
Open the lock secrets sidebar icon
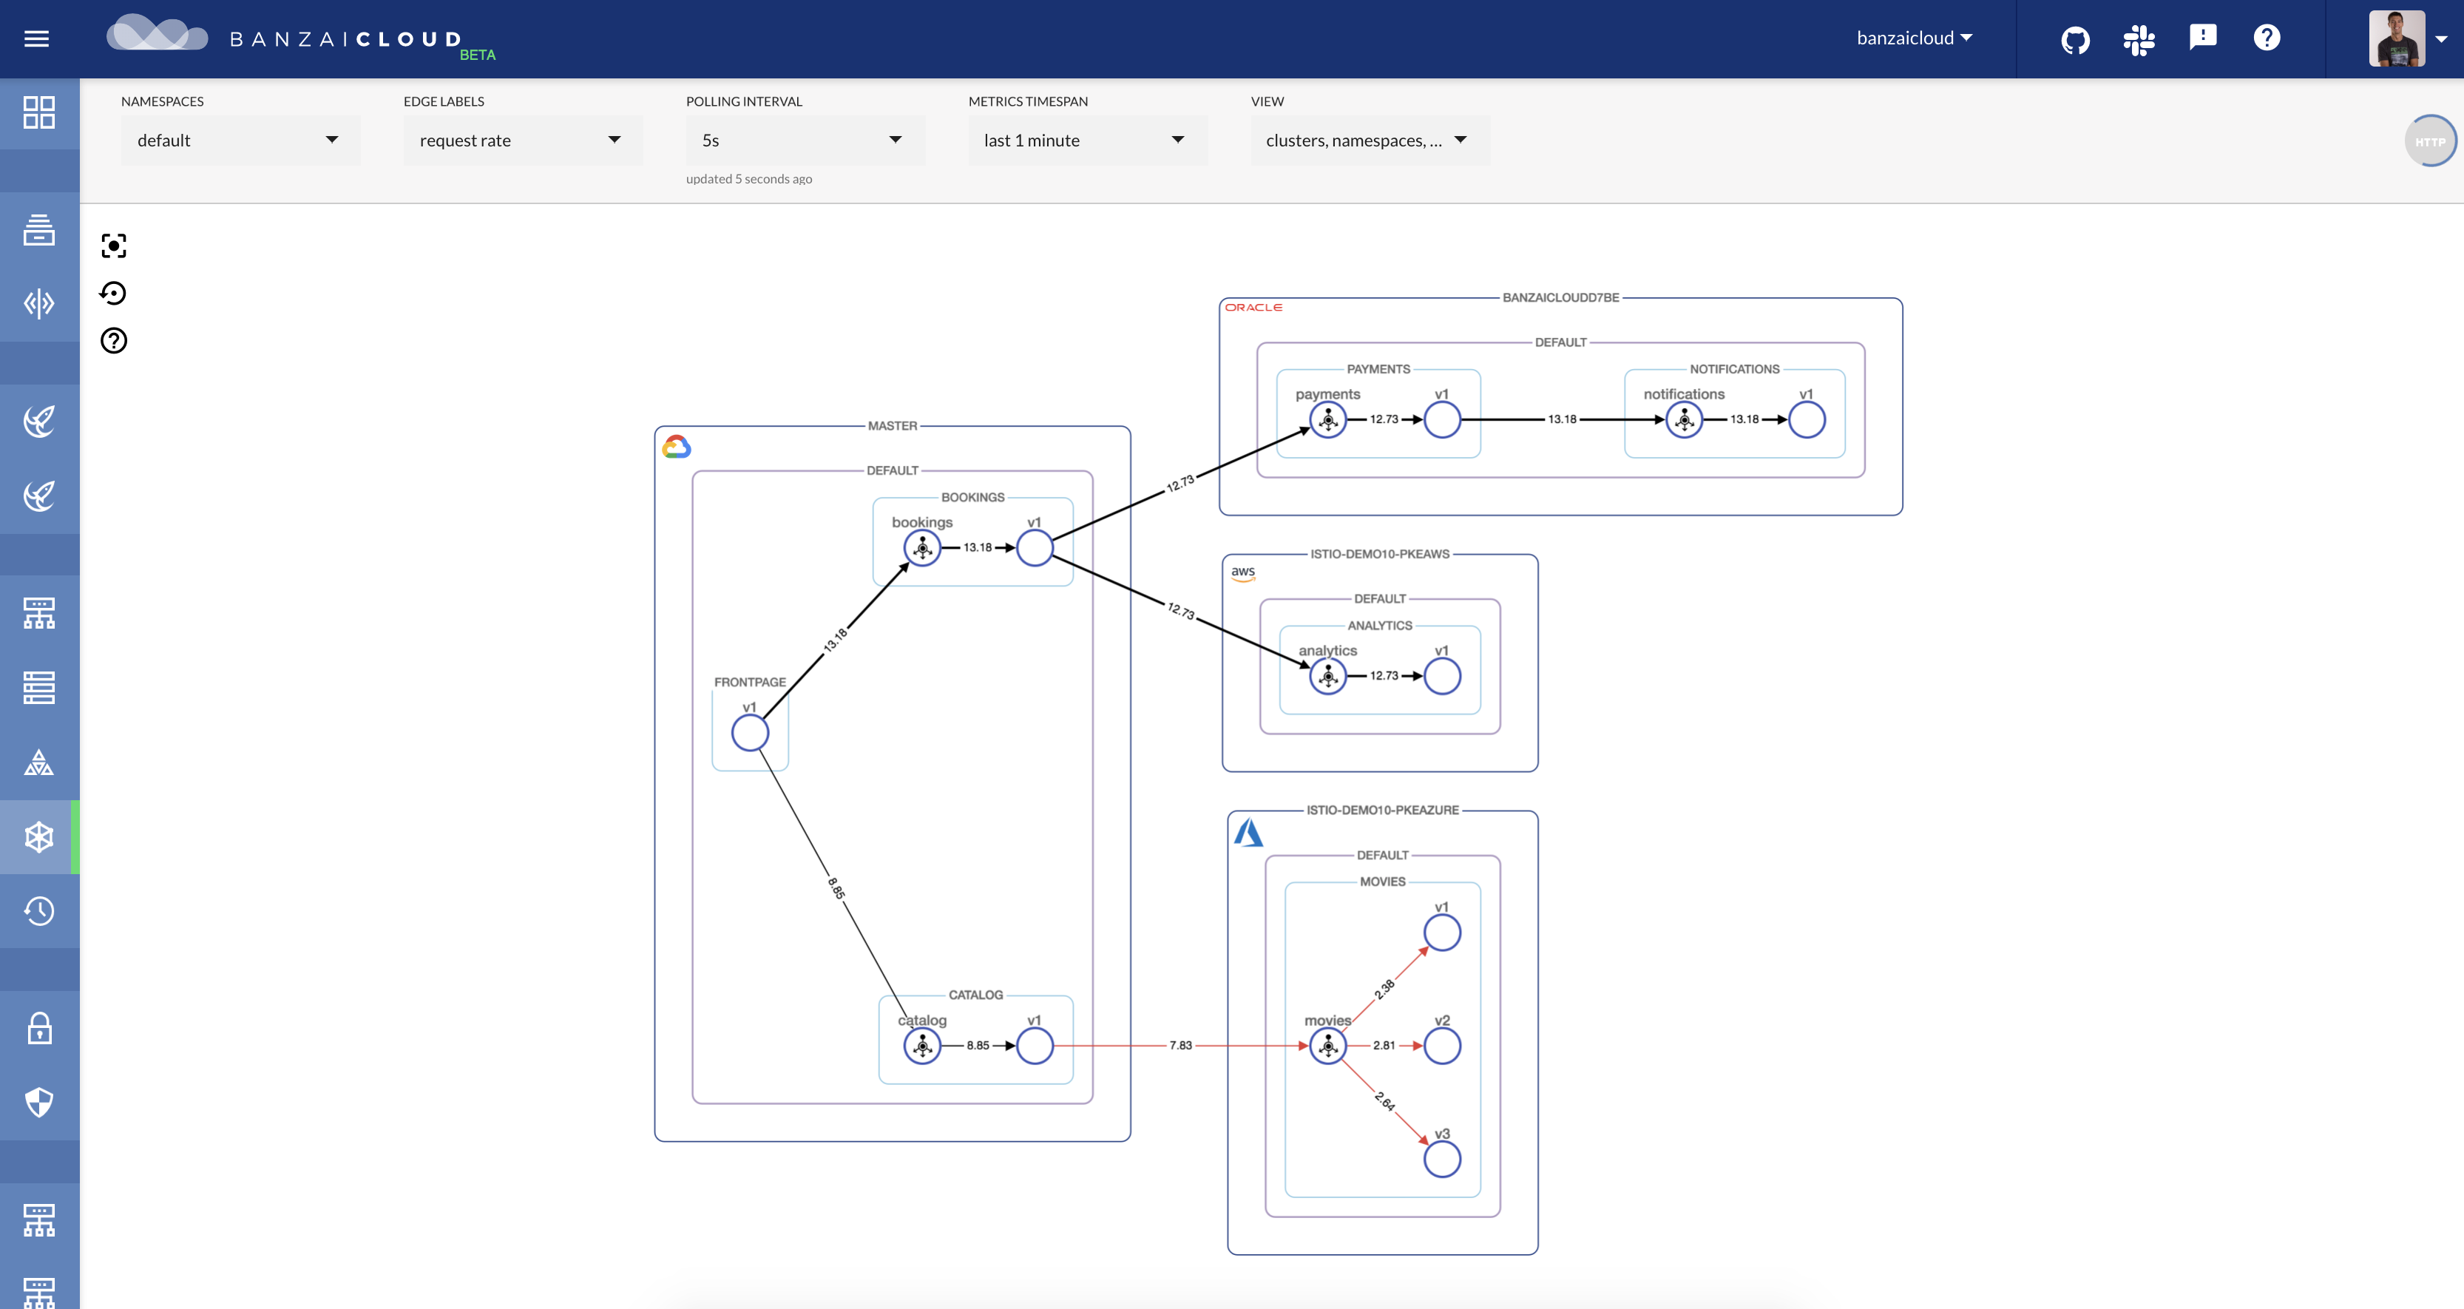pyautogui.click(x=39, y=1028)
